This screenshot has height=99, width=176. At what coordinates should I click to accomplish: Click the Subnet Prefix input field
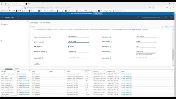coord(146,46)
